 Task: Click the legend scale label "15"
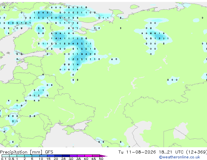[48, 159]
